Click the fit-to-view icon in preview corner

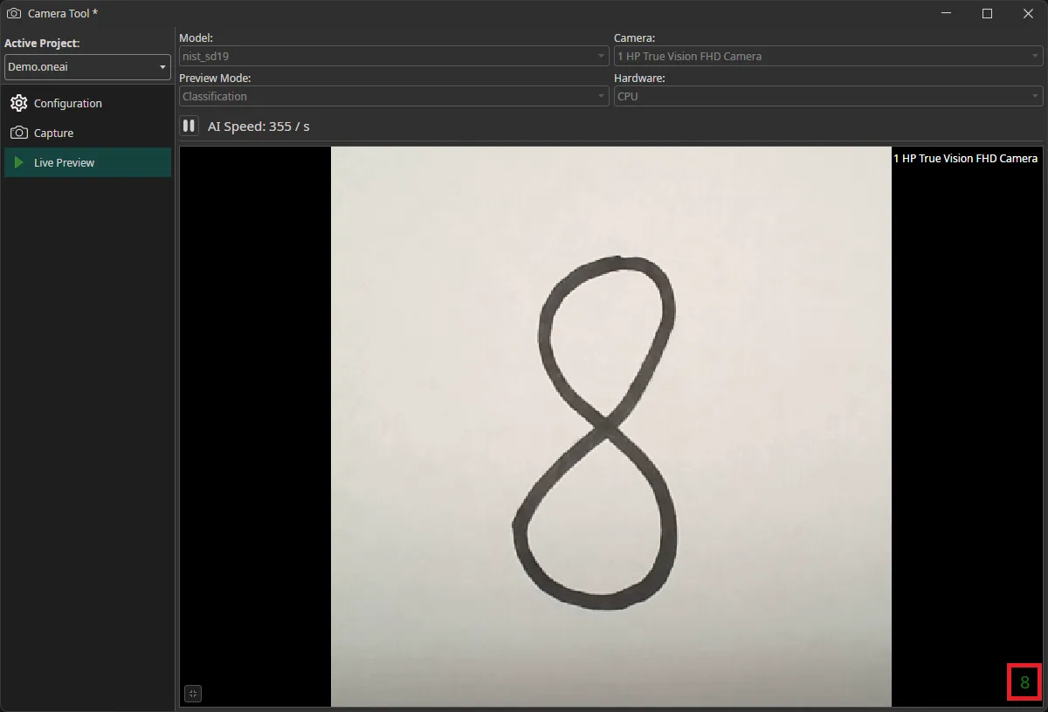(x=192, y=694)
